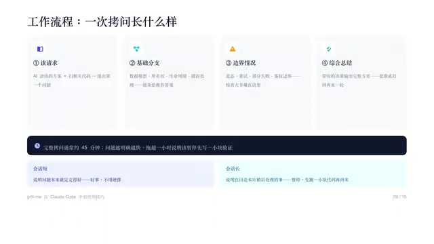
Task: Click the slide title 工作流程:一次拷问长什么样
Action: 102,22
